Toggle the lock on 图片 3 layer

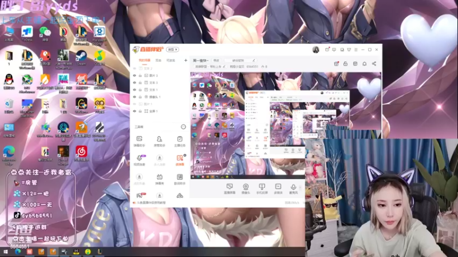click(140, 75)
